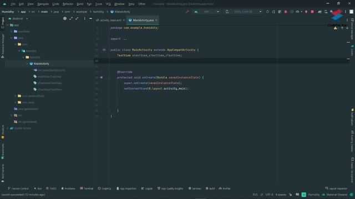Click the Debug app icon in toolbar
This screenshot has height=199, width=355.
click(x=286, y=12)
